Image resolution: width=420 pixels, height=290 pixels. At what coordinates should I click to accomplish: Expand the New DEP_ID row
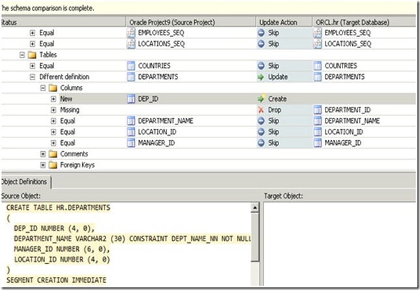point(53,99)
